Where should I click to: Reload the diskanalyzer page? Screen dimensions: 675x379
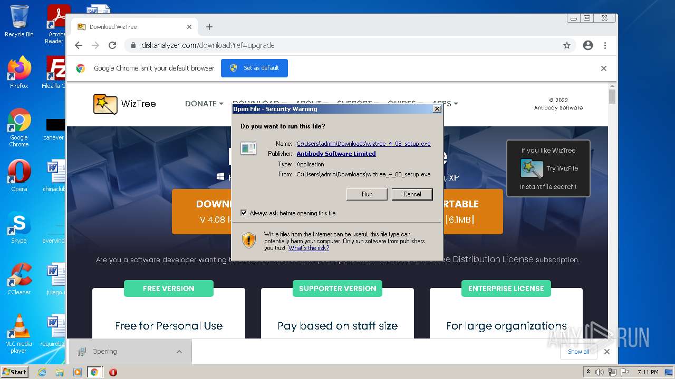click(x=112, y=45)
